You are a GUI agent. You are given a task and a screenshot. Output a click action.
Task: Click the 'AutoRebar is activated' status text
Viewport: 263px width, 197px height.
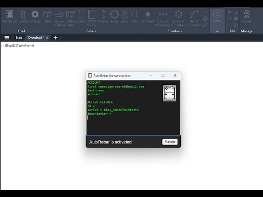(x=110, y=142)
